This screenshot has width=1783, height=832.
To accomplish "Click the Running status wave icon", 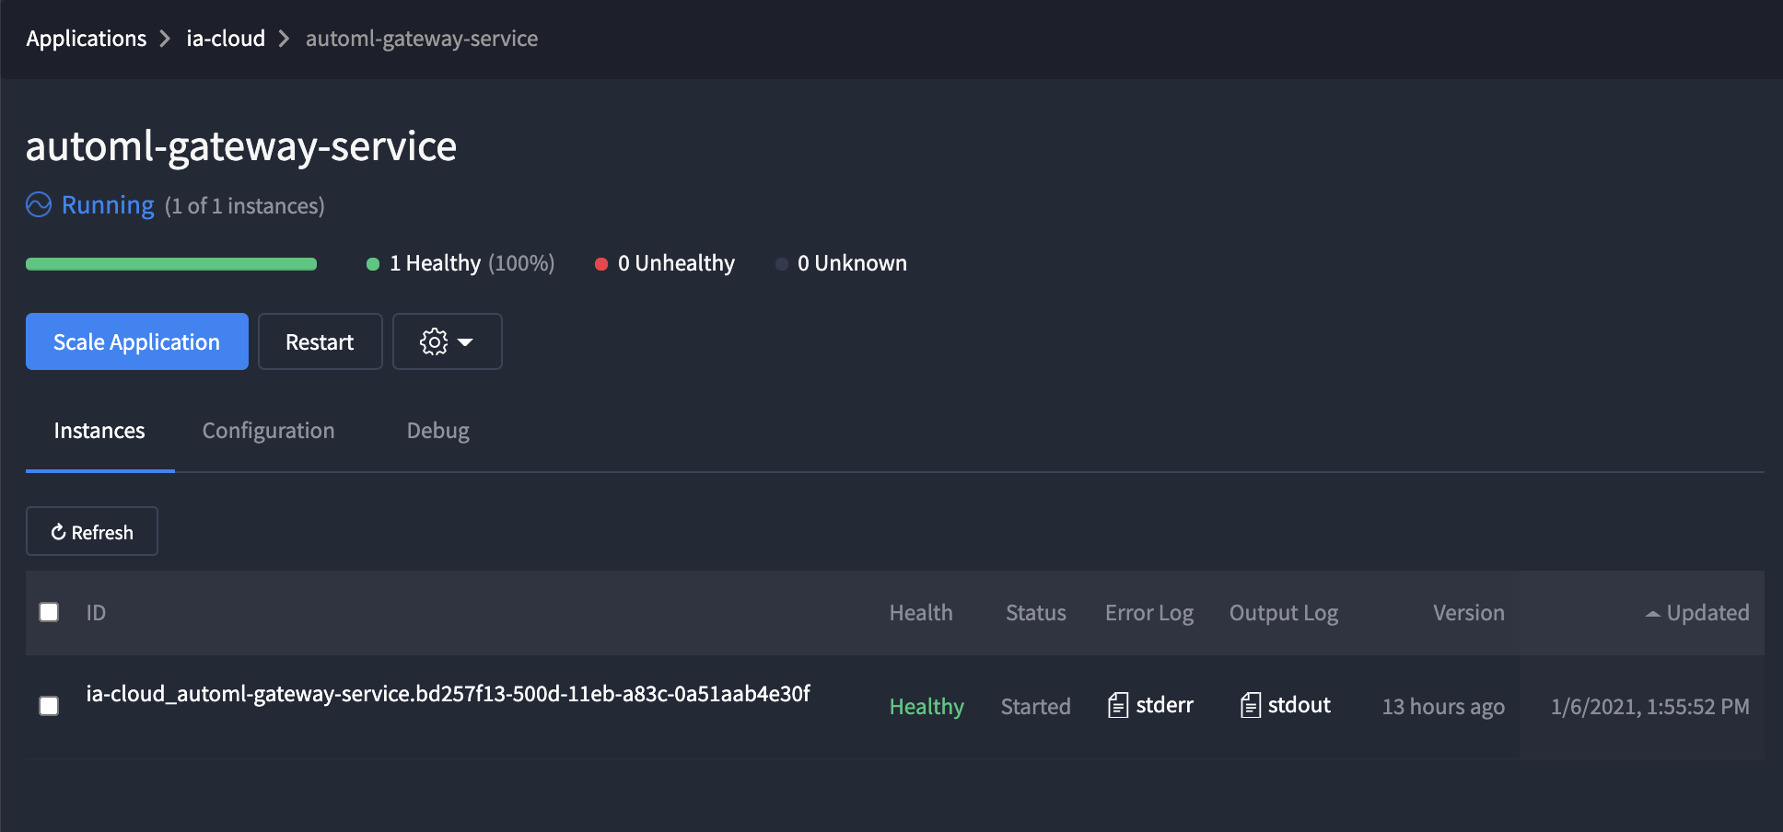I will pos(39,204).
